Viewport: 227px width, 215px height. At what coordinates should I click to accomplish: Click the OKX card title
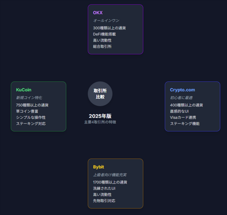98,13
